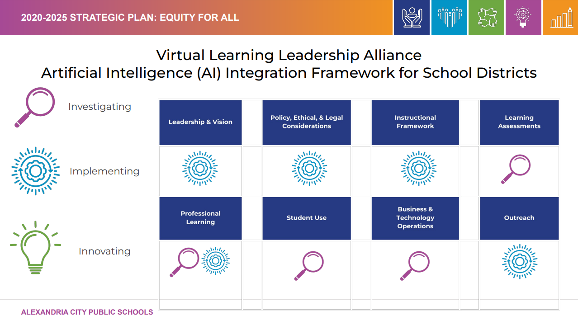
Task: Click the lightbulb gear icon on purple tile
Action: tap(523, 18)
